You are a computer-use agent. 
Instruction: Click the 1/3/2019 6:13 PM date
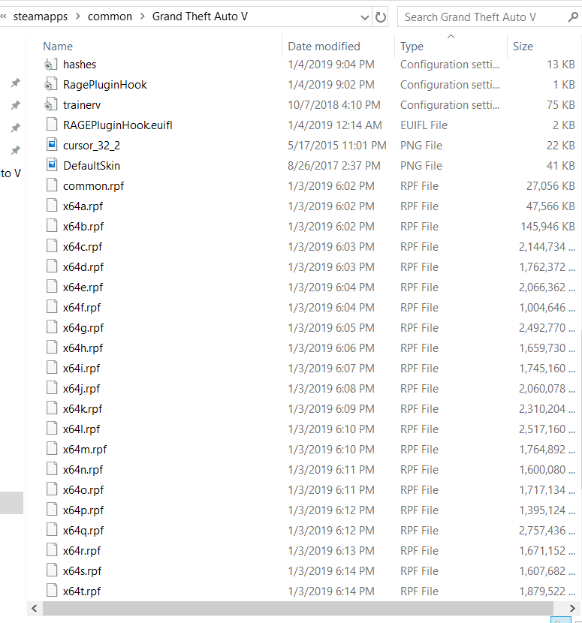coord(331,551)
